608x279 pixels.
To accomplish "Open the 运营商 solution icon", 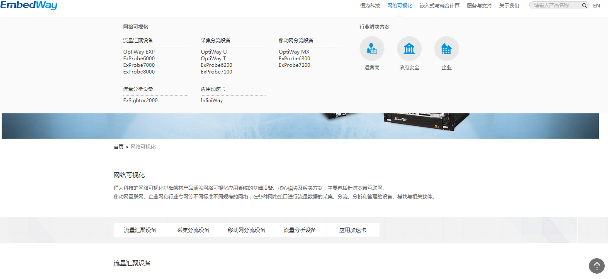I will (x=372, y=49).
